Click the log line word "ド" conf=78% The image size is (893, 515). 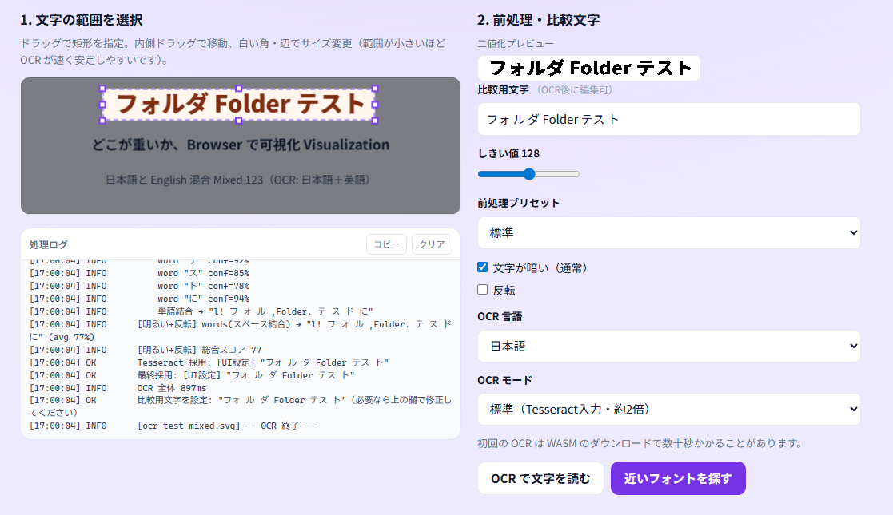[140, 286]
